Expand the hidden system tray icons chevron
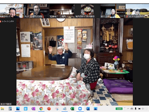Viewport: 149px width, 112px height. [x=128, y=109]
